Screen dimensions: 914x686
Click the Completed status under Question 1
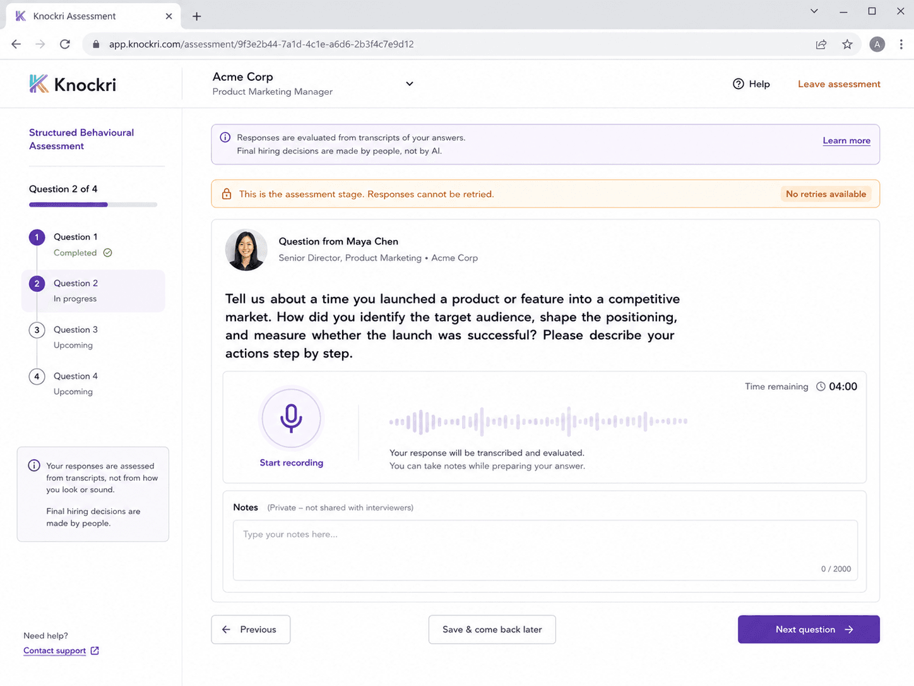coord(75,253)
